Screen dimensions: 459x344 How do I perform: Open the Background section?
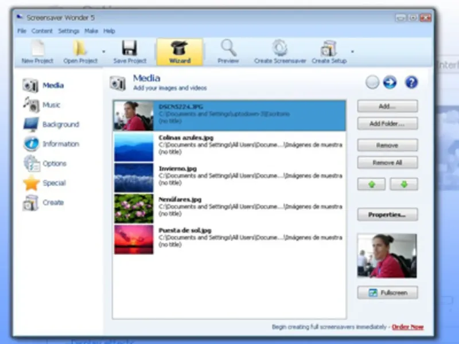coord(51,124)
